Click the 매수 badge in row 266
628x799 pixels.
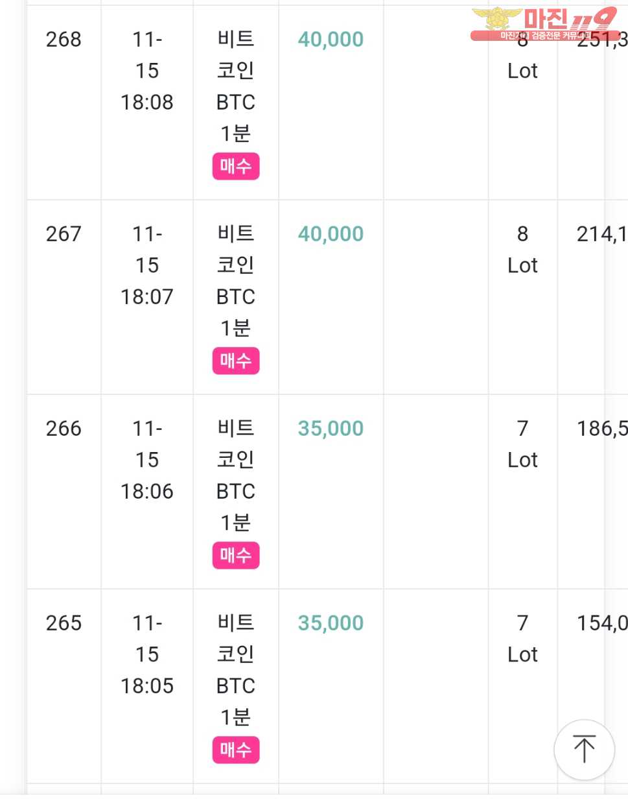coord(236,556)
